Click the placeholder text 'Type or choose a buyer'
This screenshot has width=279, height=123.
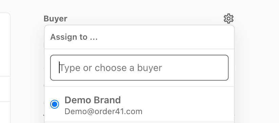[111, 68]
